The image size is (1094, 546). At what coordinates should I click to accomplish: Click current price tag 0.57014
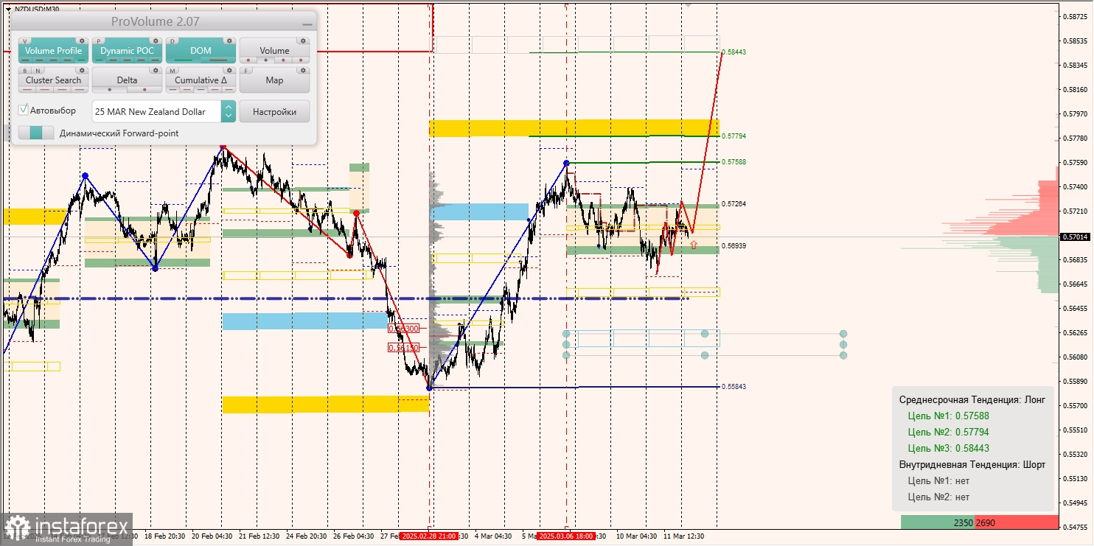pos(1075,237)
